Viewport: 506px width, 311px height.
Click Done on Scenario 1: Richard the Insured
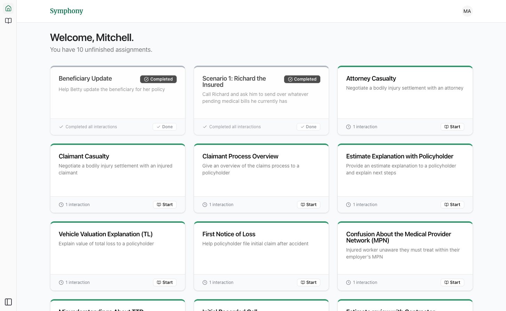click(308, 127)
